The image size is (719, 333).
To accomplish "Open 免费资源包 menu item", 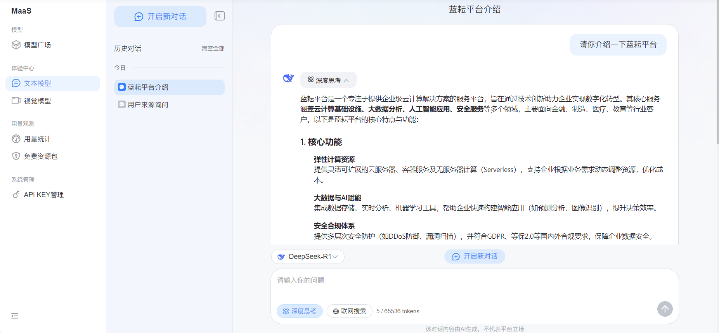I will point(53,156).
